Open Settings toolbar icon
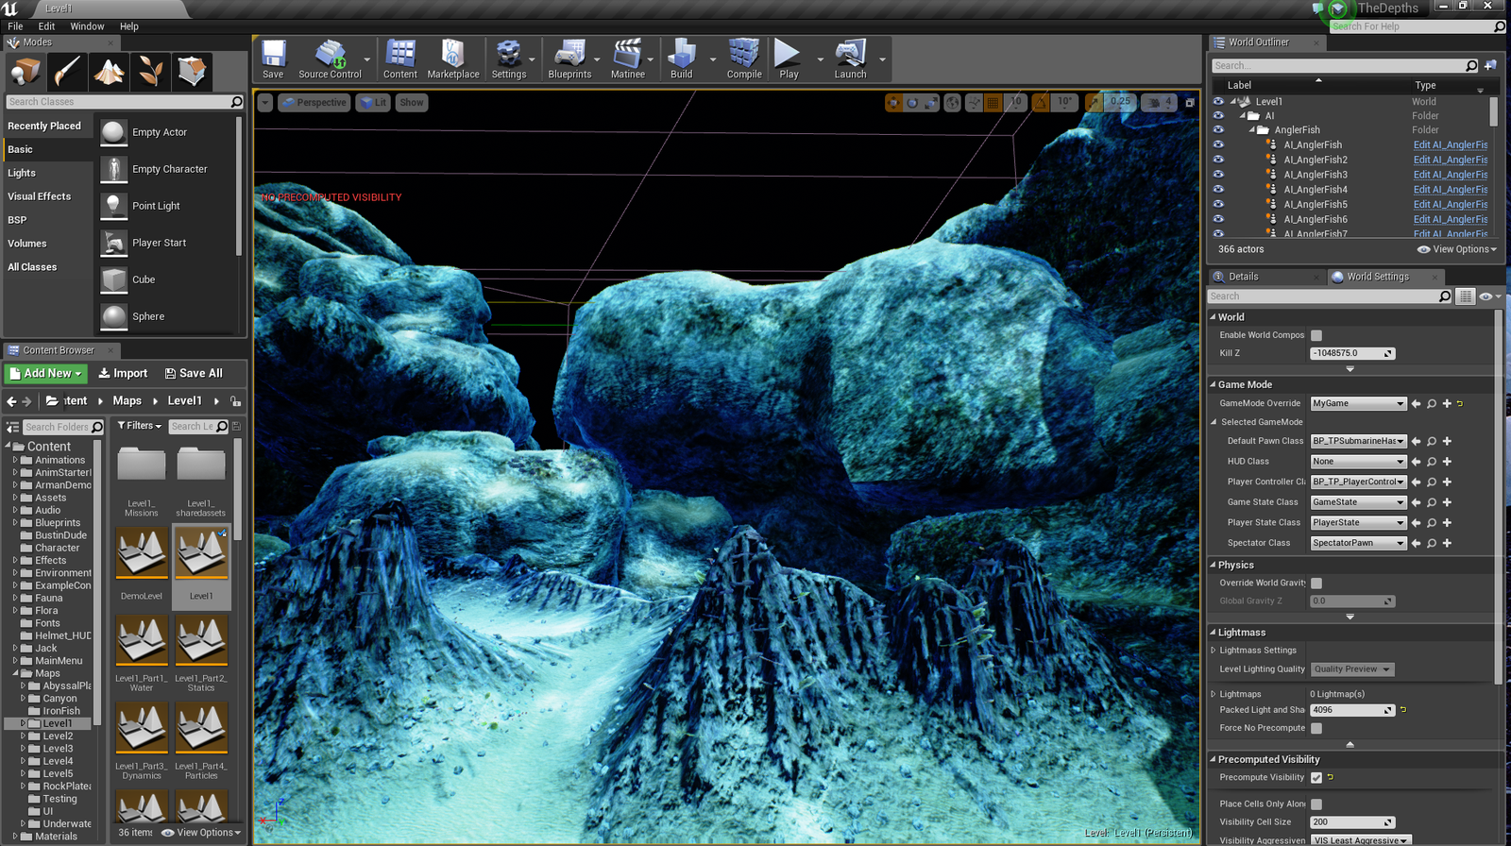This screenshot has width=1511, height=846. tap(509, 59)
